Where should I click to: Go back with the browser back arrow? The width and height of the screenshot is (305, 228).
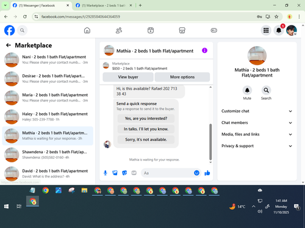(x=6, y=16)
